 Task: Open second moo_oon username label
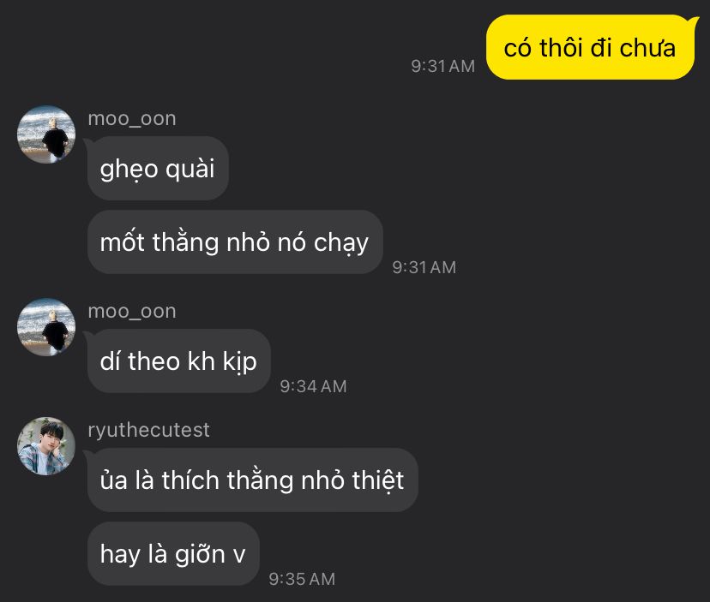[x=132, y=311]
